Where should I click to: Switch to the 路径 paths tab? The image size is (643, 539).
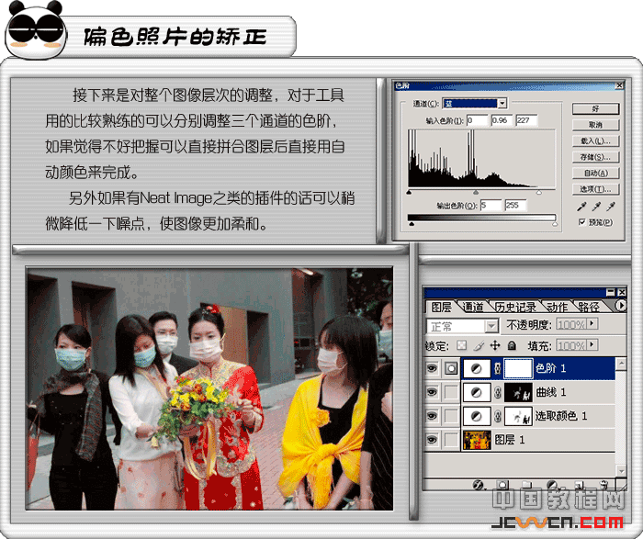tap(589, 307)
